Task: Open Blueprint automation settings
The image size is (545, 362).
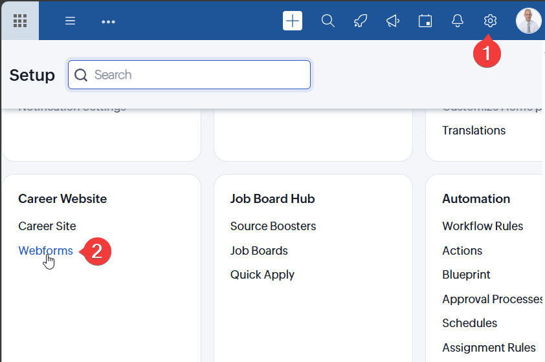Action: tap(466, 275)
